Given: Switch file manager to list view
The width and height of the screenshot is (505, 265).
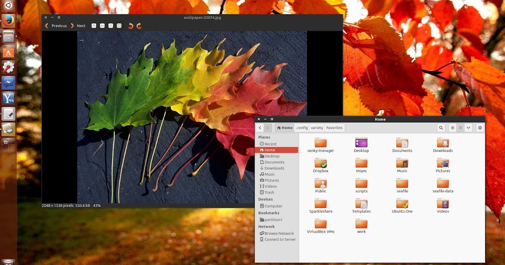Looking at the screenshot, I should 452,127.
